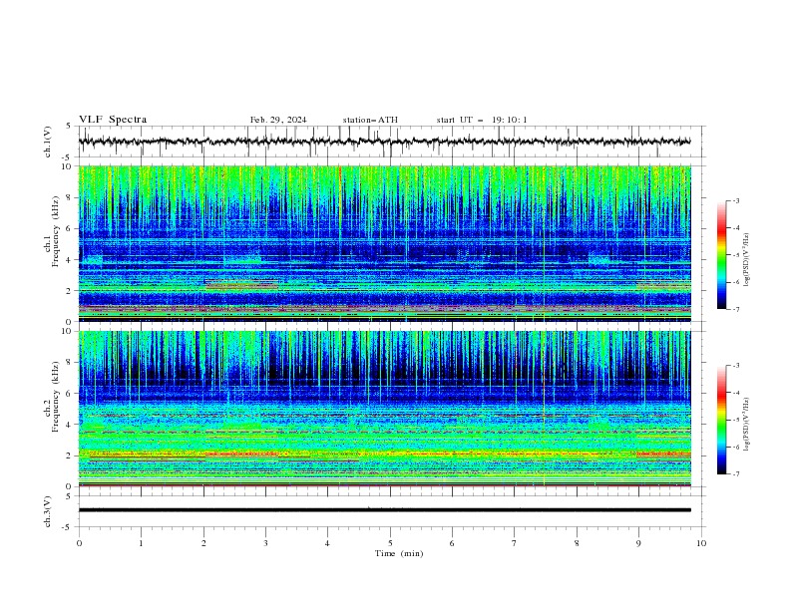Click the ch.2 color bar "-7" label

click(736, 473)
